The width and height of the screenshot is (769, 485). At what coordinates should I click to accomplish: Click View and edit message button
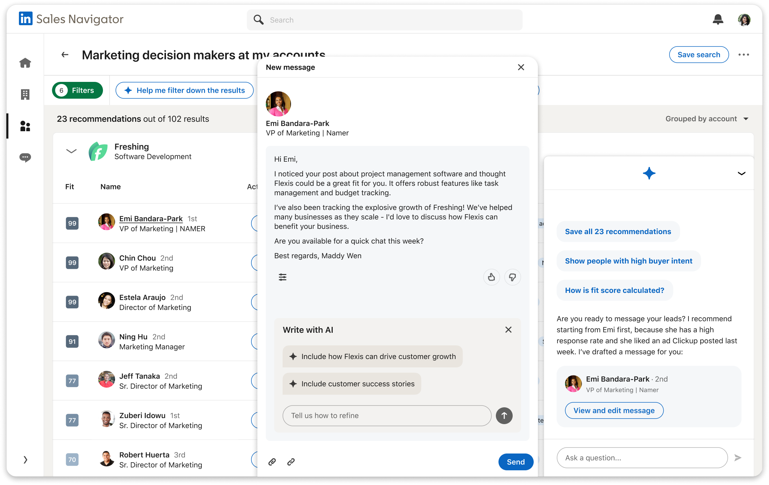(614, 410)
